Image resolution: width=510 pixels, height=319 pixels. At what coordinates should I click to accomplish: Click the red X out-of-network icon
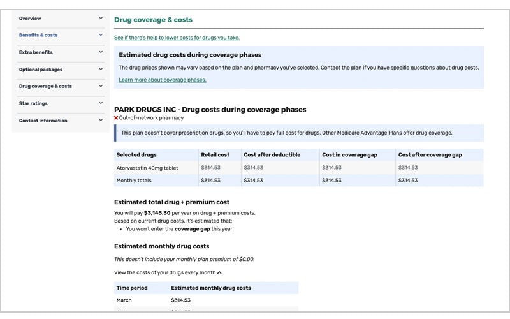(x=116, y=118)
